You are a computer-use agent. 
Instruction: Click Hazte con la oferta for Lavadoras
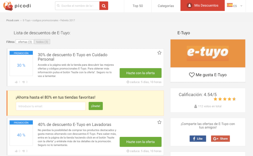pyautogui.click(x=140, y=142)
